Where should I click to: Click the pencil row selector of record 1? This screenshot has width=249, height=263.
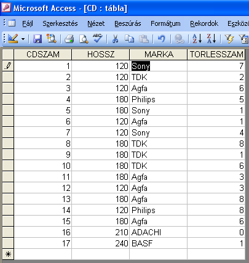8,66
